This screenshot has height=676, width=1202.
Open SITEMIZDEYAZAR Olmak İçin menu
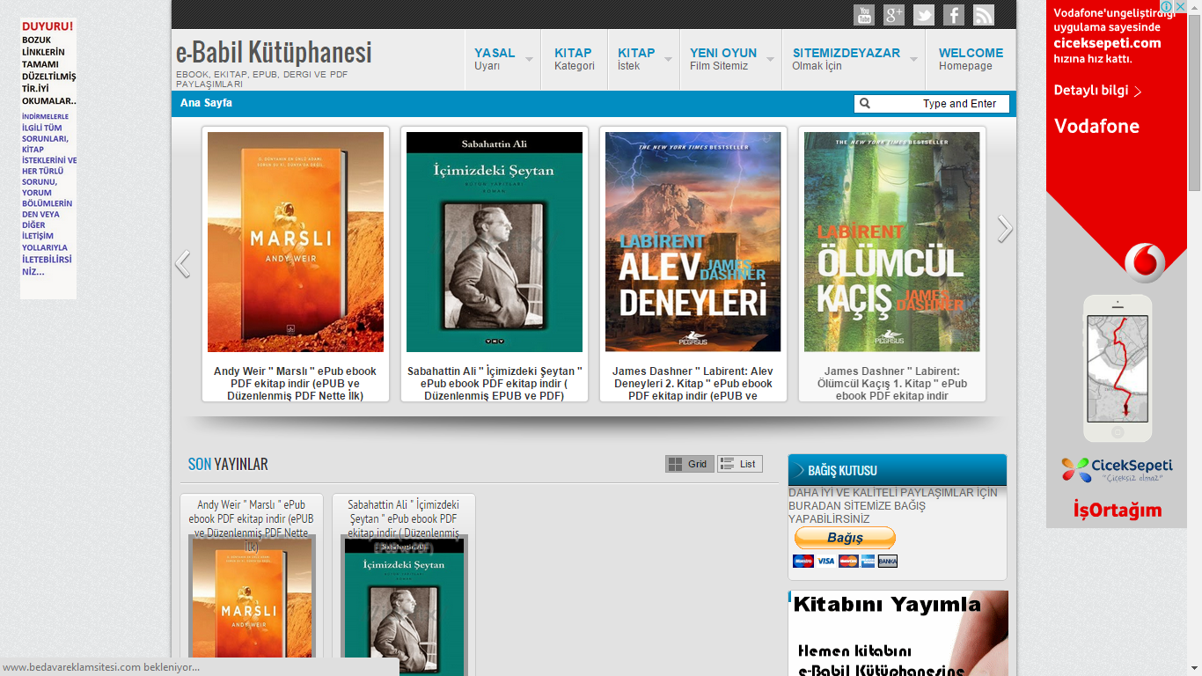[846, 59]
